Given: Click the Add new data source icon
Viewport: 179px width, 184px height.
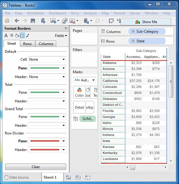Looking at the screenshot, I should pyautogui.click(x=43, y=21).
